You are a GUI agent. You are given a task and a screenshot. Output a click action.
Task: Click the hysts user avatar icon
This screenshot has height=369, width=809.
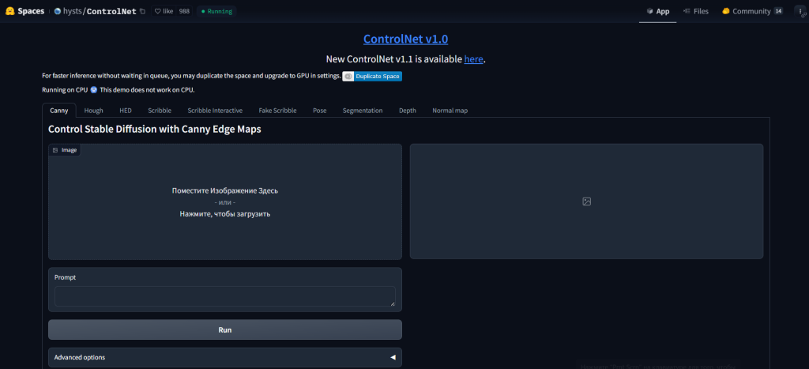57,12
